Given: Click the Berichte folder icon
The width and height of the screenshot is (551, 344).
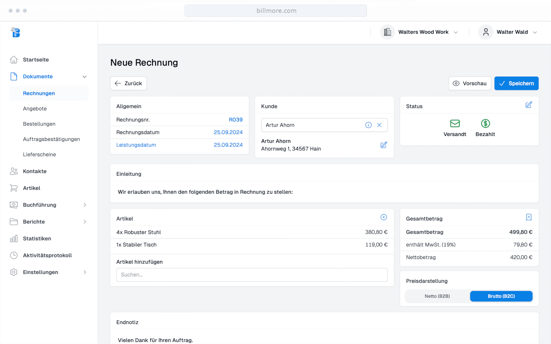Looking at the screenshot, I should click(x=14, y=222).
